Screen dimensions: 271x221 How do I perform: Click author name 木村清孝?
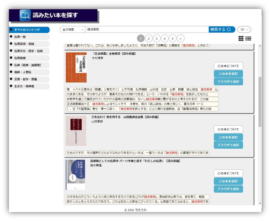point(97,58)
